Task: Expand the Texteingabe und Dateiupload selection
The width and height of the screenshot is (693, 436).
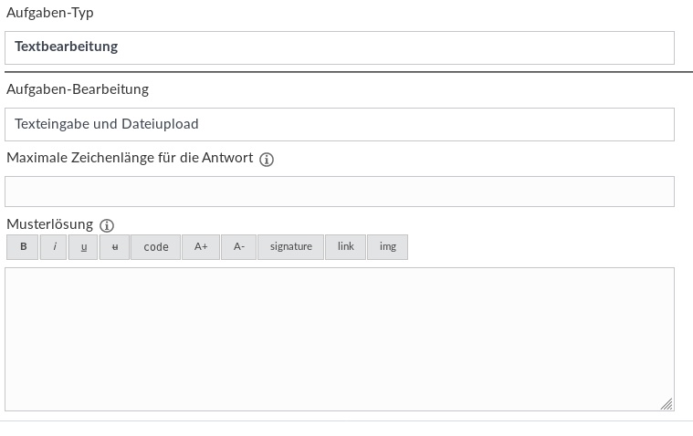Action: [x=340, y=124]
